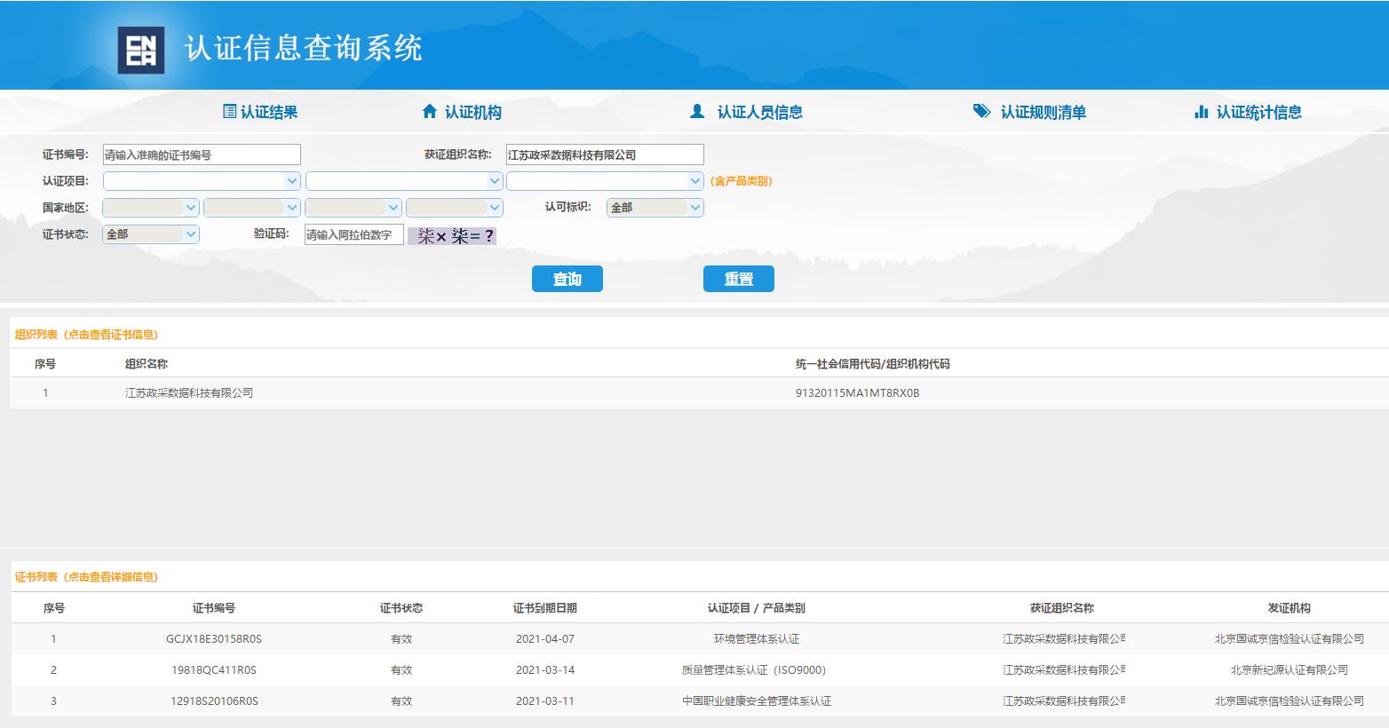The width and height of the screenshot is (1389, 728).
Task: Click the 认证规则清单 tag icon
Action: 981,112
